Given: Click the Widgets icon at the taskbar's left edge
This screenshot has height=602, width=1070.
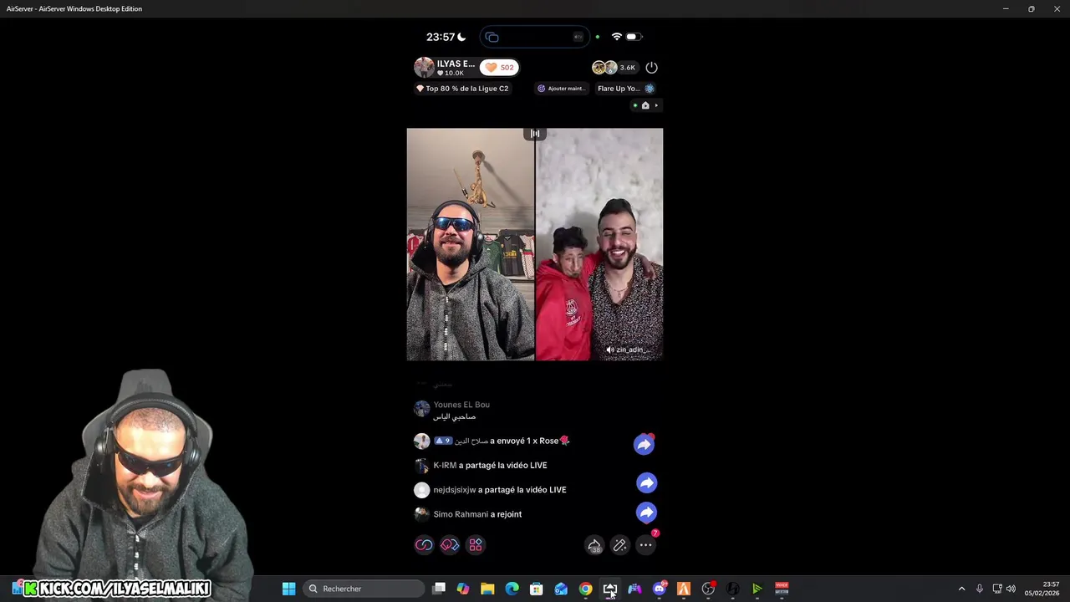Looking at the screenshot, I should (x=17, y=589).
